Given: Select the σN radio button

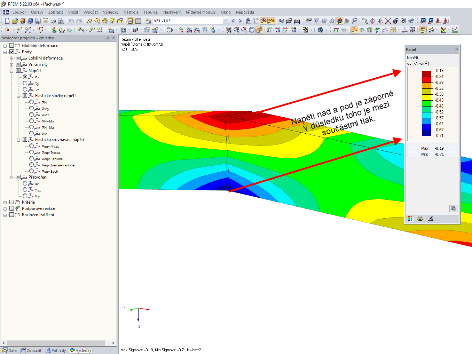Looking at the screenshot, I should click(32, 102).
